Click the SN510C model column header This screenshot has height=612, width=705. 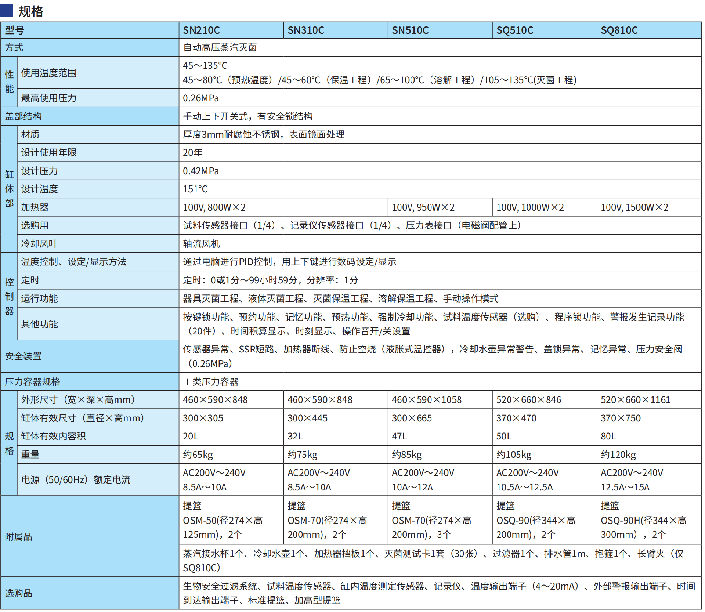(440, 30)
